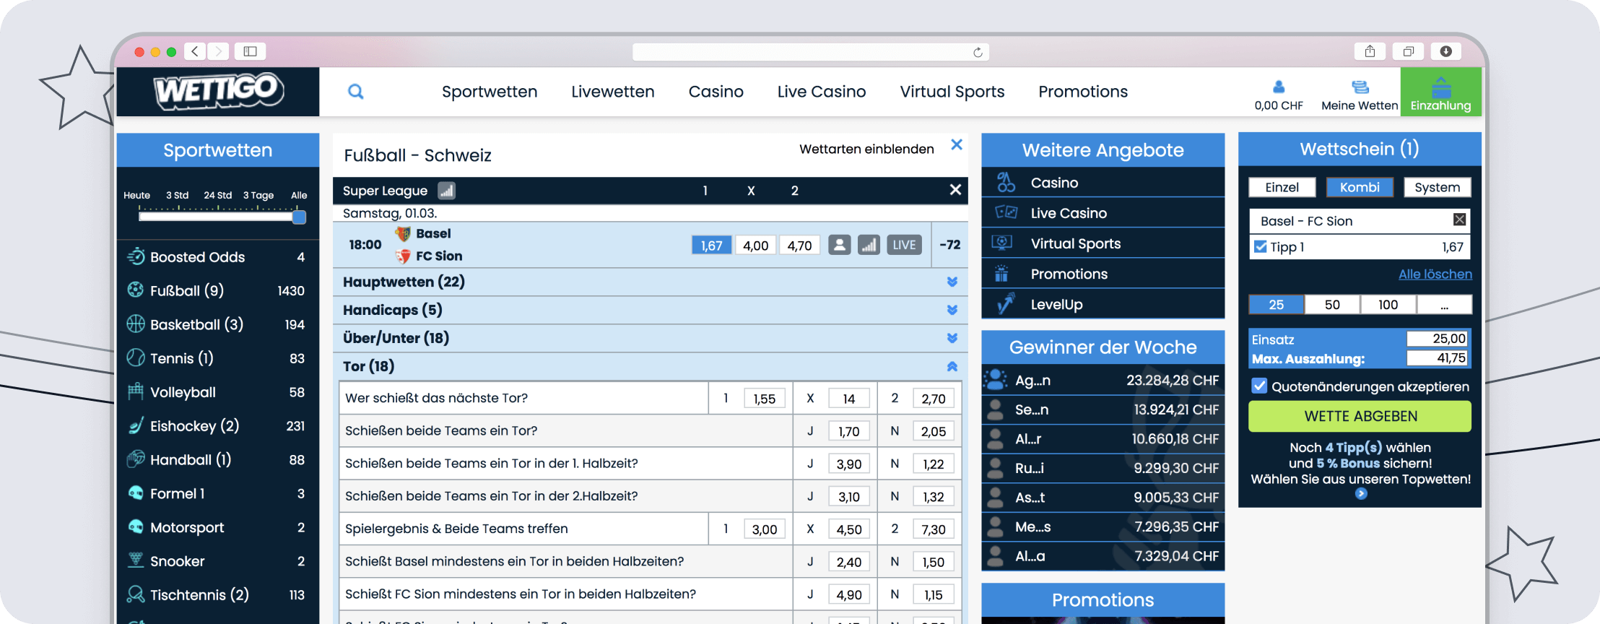Select Tischtennis (2) in sidebar
The height and width of the screenshot is (624, 1600).
217,595
